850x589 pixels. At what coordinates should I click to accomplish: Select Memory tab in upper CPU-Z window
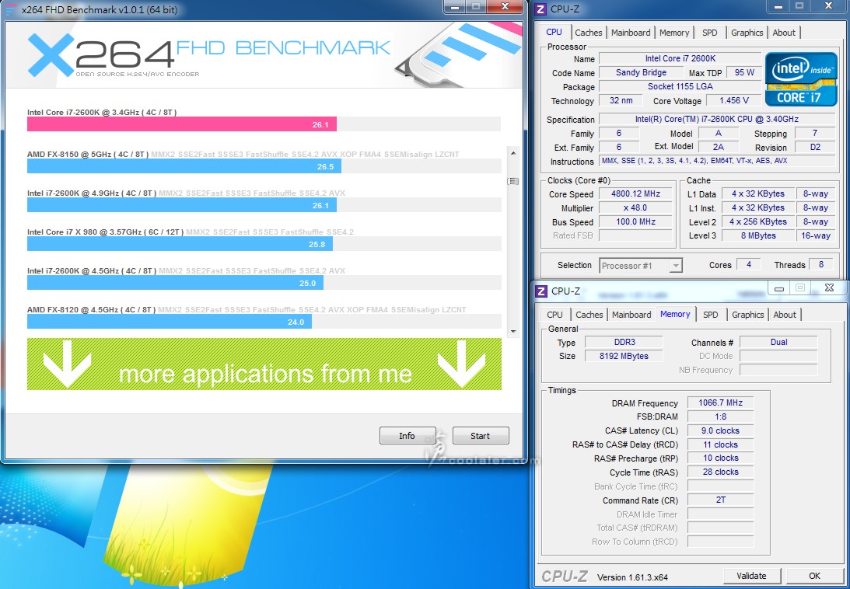(x=673, y=33)
